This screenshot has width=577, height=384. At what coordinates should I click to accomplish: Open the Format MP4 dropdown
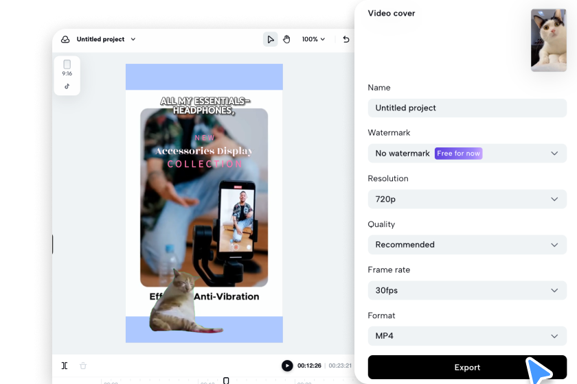pos(467,336)
